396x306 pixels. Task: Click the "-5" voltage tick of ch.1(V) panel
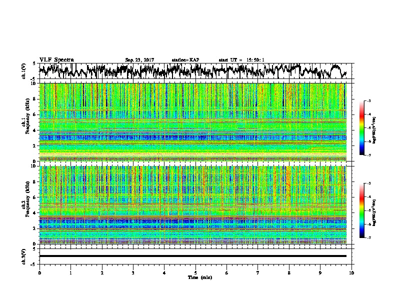click(33, 78)
